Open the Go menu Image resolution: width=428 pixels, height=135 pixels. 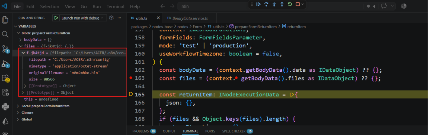click(x=84, y=6)
